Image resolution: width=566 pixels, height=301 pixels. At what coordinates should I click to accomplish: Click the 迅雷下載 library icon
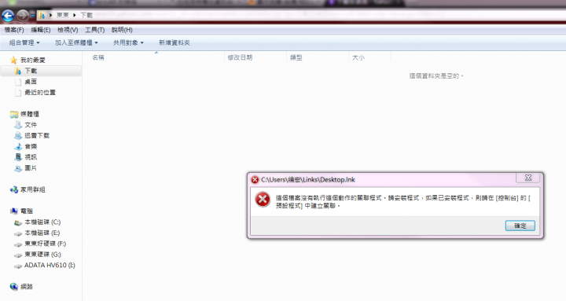(x=17, y=136)
